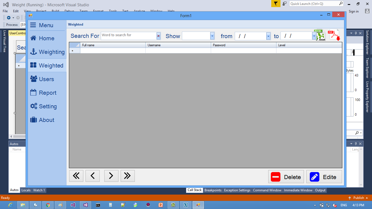Open Chrome from the taskbar
Image resolution: width=372 pixels, height=209 pixels.
(x=48, y=205)
